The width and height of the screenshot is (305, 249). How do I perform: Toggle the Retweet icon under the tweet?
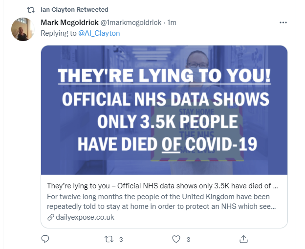point(110,239)
